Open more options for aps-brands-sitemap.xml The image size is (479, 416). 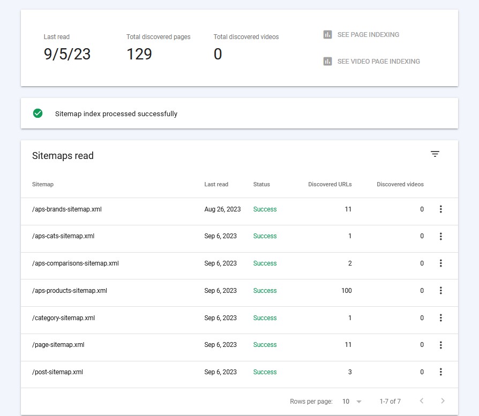(441, 209)
